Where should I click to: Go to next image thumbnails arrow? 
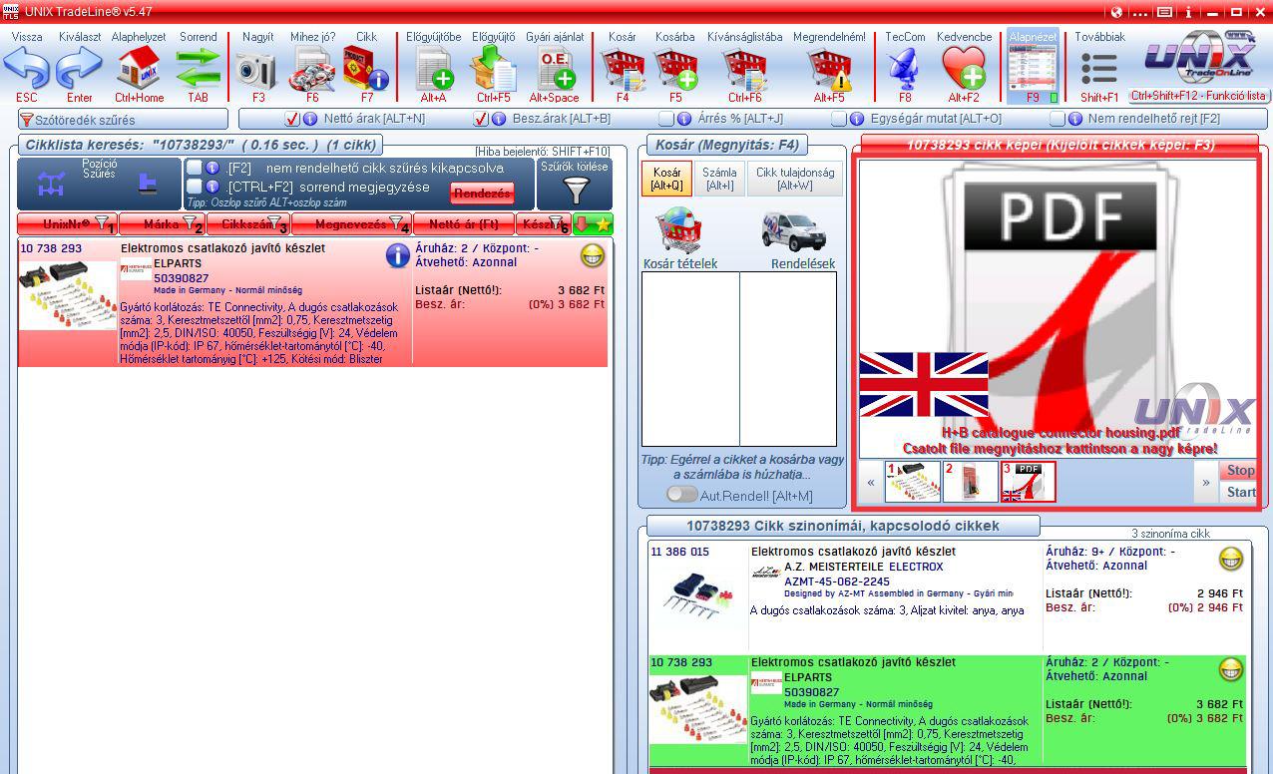(x=1205, y=482)
